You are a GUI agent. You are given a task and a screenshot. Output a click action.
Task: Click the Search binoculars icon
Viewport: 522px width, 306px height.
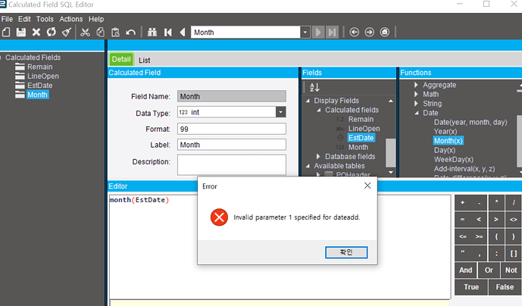152,33
